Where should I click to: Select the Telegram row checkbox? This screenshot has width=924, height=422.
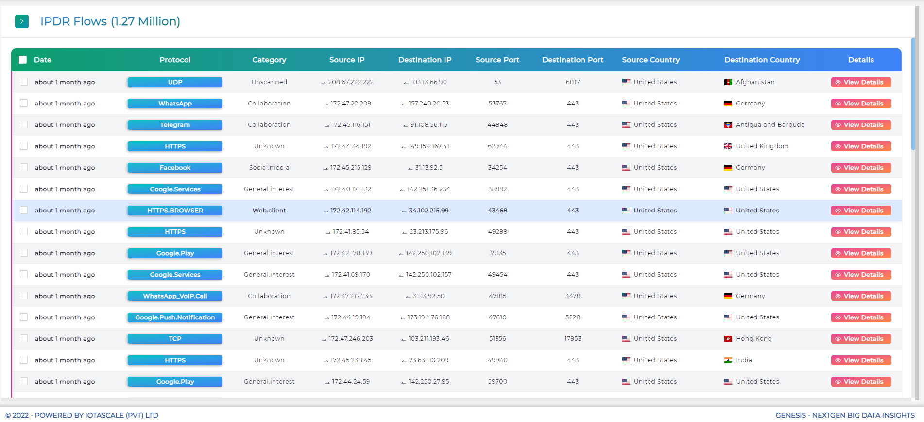tap(24, 124)
